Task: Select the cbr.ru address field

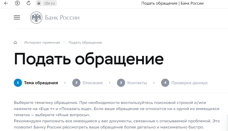Action: coord(50,3)
